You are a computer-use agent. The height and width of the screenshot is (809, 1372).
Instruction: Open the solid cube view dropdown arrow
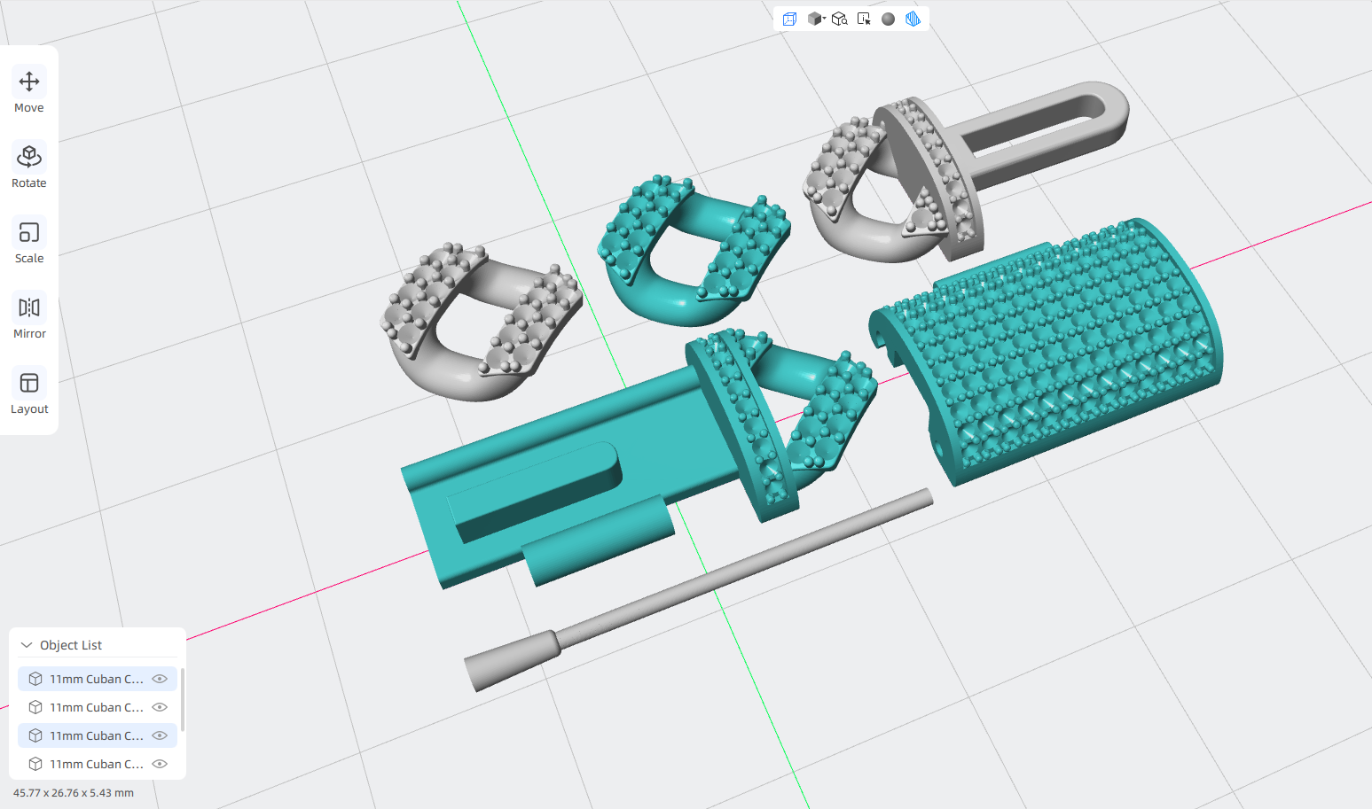click(x=824, y=18)
